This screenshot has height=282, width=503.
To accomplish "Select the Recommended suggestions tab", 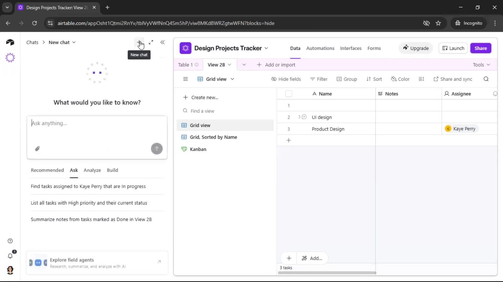I will click(47, 170).
